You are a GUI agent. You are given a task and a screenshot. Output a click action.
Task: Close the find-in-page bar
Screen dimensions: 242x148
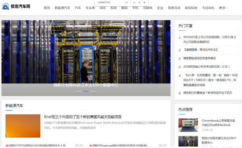pyautogui.click(x=144, y=2)
